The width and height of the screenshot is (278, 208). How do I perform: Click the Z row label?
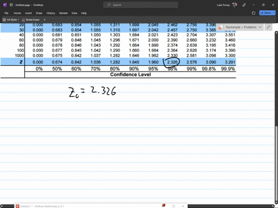21,62
